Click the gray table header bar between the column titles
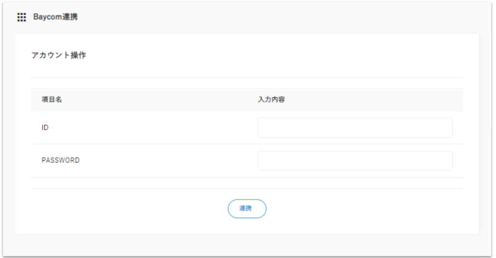 point(157,100)
